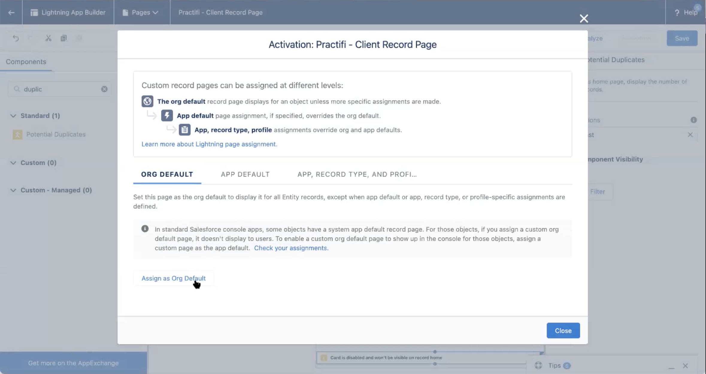Click the Copy icon in the toolbar

click(x=63, y=38)
